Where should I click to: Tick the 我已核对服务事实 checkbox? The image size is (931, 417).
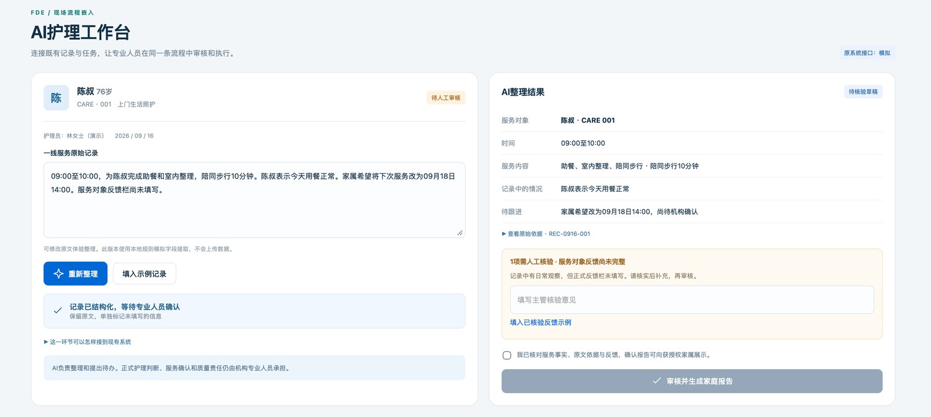click(x=507, y=356)
